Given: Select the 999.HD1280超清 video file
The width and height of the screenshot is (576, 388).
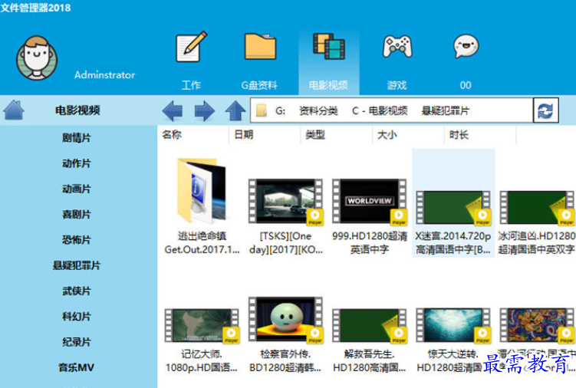Looking at the screenshot, I should tap(369, 216).
